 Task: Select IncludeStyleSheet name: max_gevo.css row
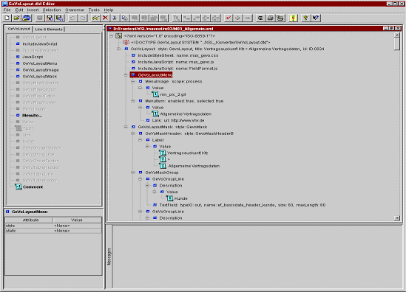178,55
